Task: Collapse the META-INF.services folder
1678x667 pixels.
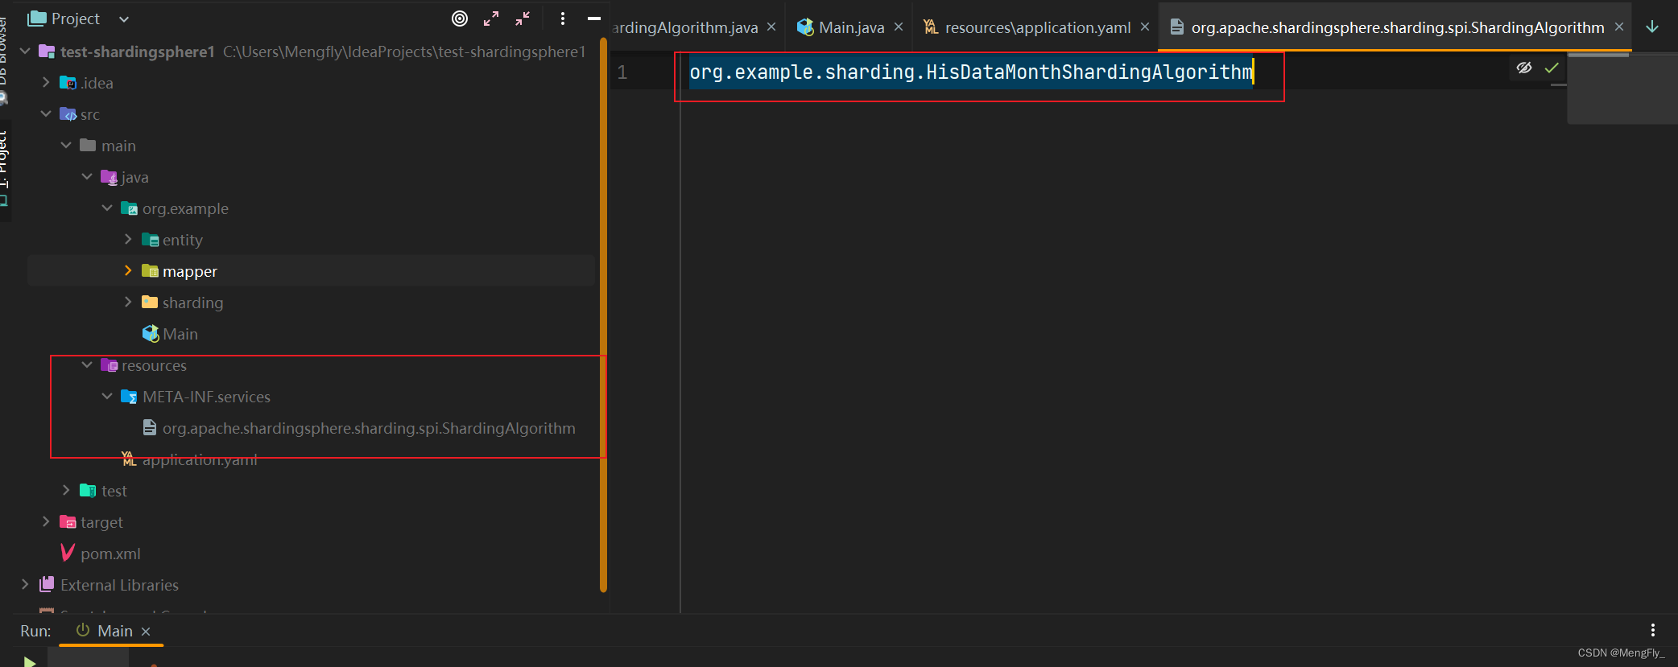Action: [107, 397]
